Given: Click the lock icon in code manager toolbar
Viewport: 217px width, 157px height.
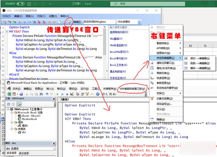Looking at the screenshot, I should tap(34, 22).
